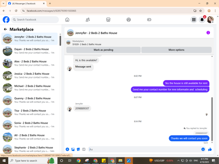
Task: Choose a GIF from the composer
Action: [x=84, y=149]
